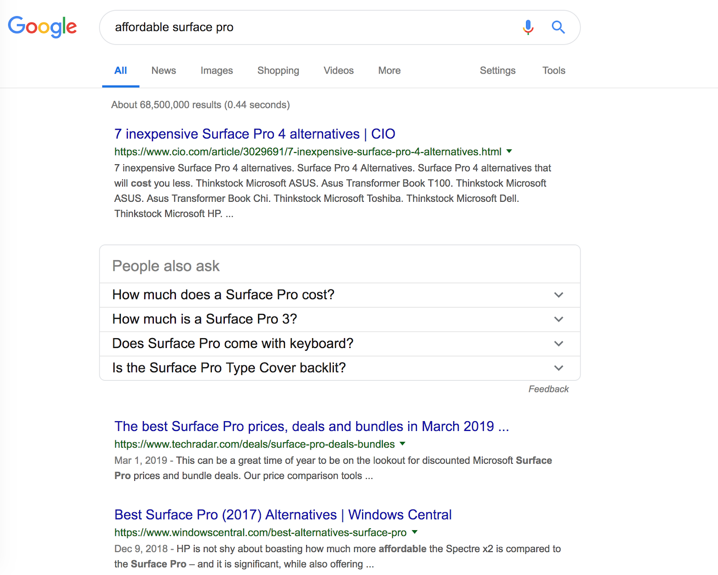
Task: Expand 'Is the Surface Pro Type Cover backlit?'
Action: (x=340, y=368)
